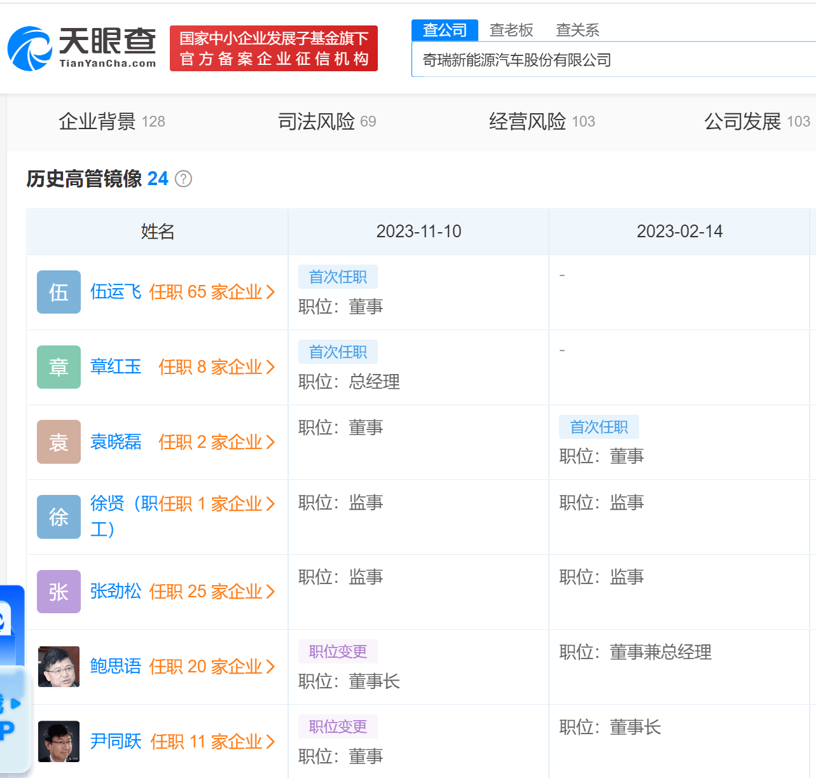Click the 伍 avatar icon for 伍运飞
The width and height of the screenshot is (816, 778).
click(x=59, y=292)
